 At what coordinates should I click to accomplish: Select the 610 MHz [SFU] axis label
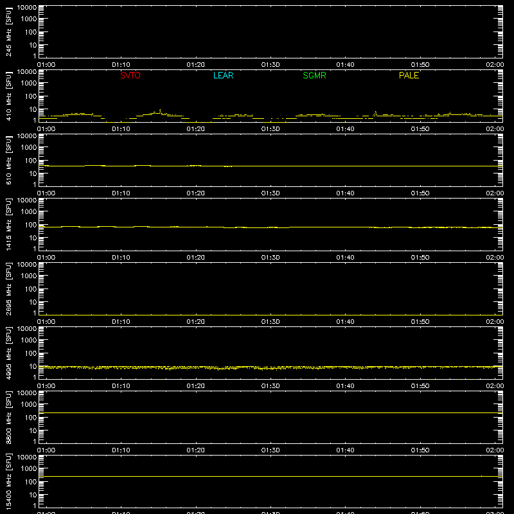tap(8, 161)
